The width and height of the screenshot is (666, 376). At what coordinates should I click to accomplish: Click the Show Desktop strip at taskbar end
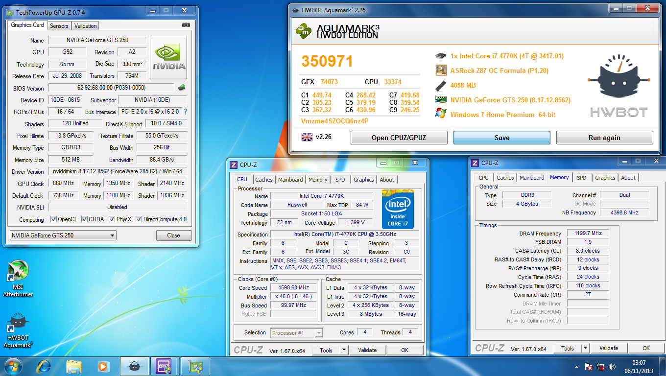(663, 366)
